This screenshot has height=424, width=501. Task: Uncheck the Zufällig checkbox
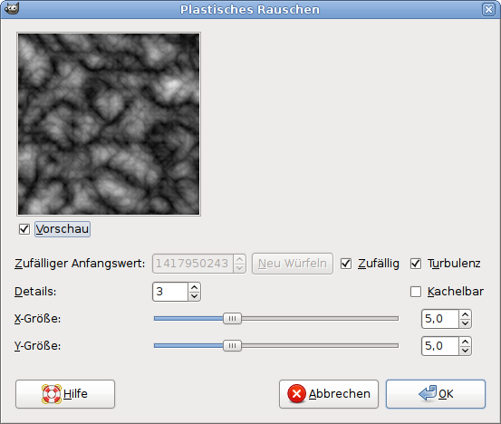346,264
